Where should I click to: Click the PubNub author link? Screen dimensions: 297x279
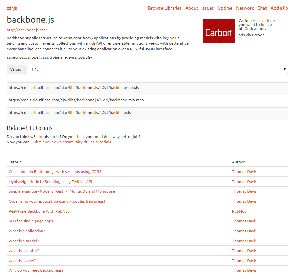pyautogui.click(x=239, y=211)
